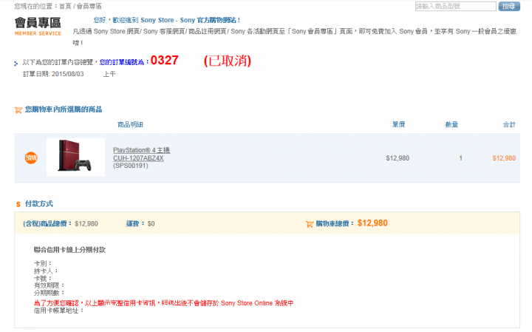Click the red PlayStation 4 product thumbnail
Image resolution: width=532 pixels, height=332 pixels.
coord(75,157)
